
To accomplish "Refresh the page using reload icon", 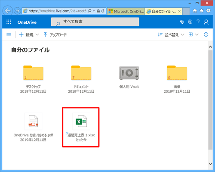I will (103, 11).
